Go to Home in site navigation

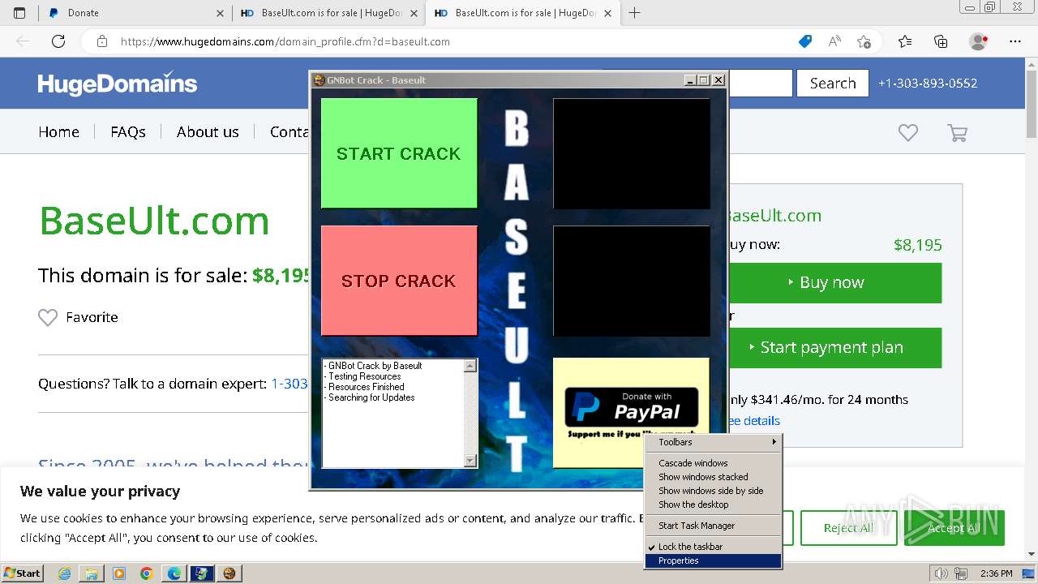(58, 132)
